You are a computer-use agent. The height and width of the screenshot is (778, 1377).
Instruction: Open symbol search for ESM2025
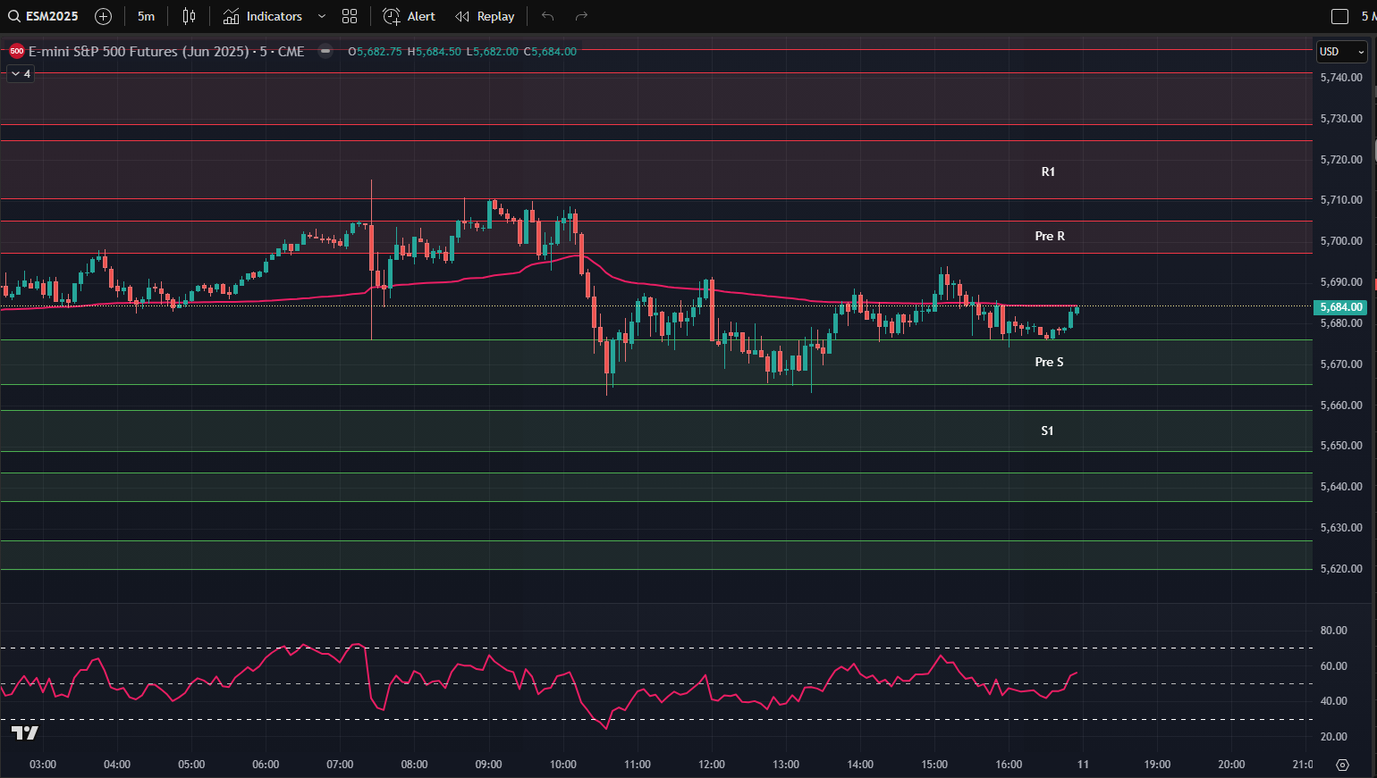pyautogui.click(x=43, y=16)
